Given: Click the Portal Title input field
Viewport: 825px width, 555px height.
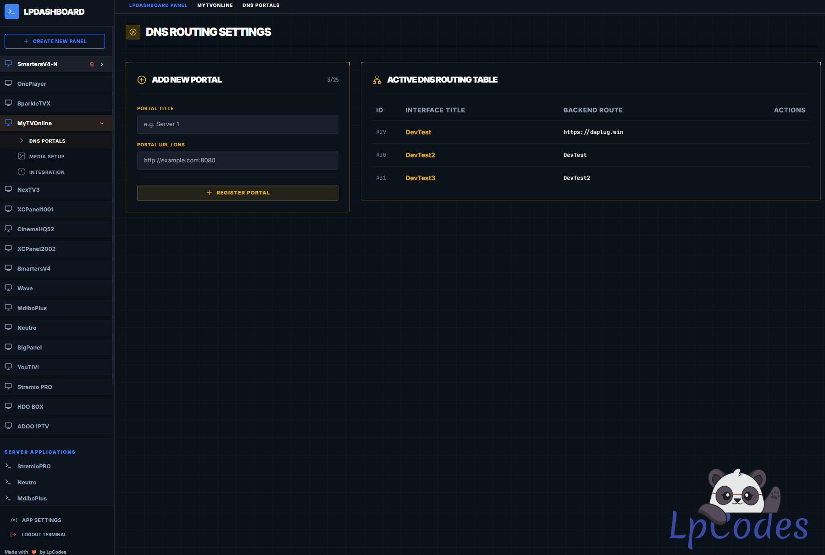Looking at the screenshot, I should pos(238,124).
